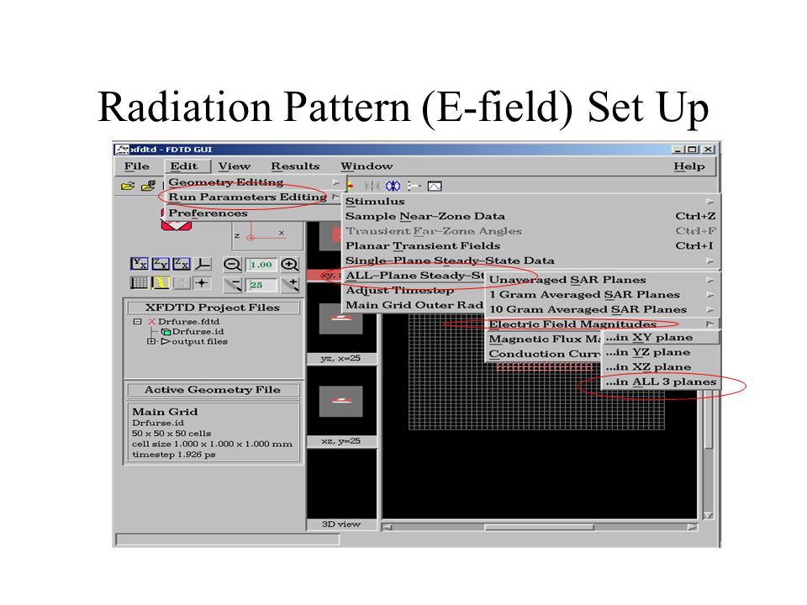
Task: Select output files in project tree
Action: pos(199,341)
